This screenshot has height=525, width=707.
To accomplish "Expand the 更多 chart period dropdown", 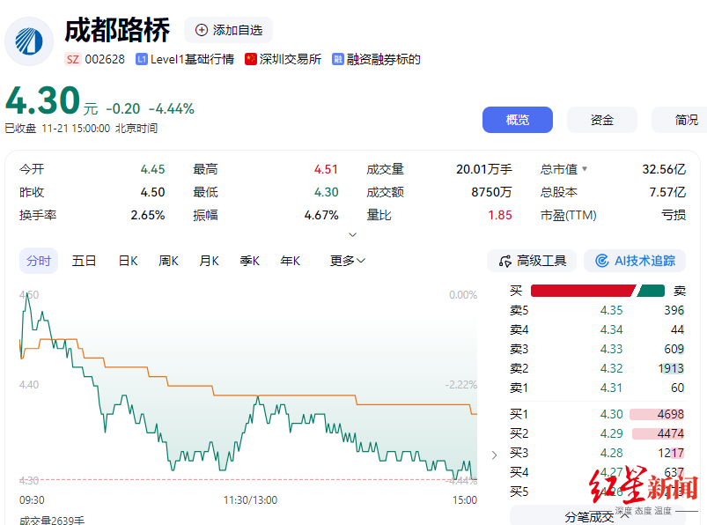I will 348,261.
